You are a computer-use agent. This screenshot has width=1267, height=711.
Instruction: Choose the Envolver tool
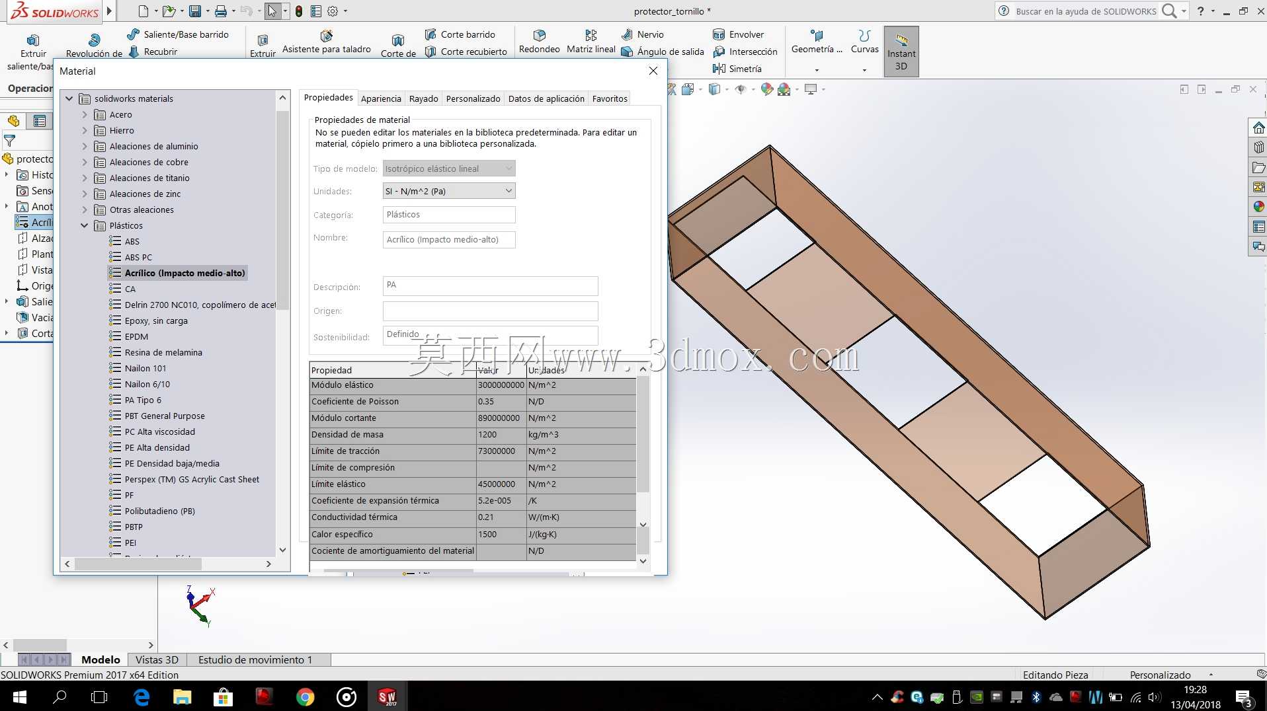click(739, 34)
